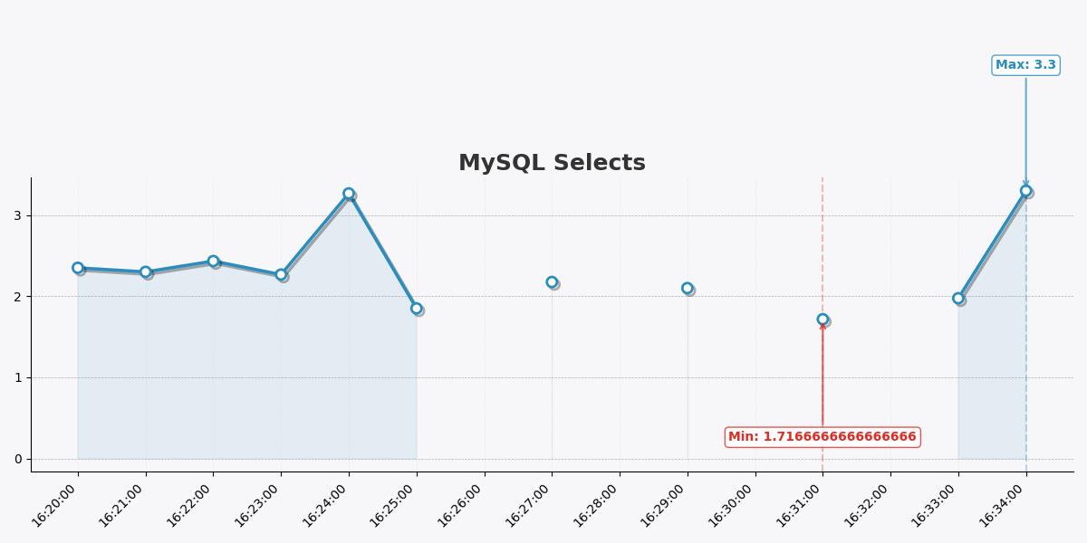Select the 16:23:00 data point marker
Image resolution: width=1087 pixels, height=543 pixels.
281,274
